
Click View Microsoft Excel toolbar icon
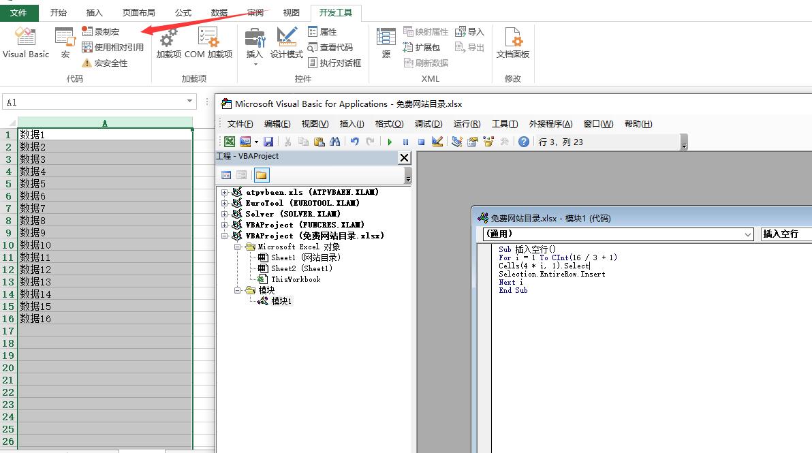230,142
